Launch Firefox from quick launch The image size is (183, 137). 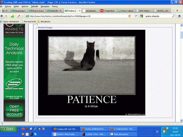pos(23,129)
